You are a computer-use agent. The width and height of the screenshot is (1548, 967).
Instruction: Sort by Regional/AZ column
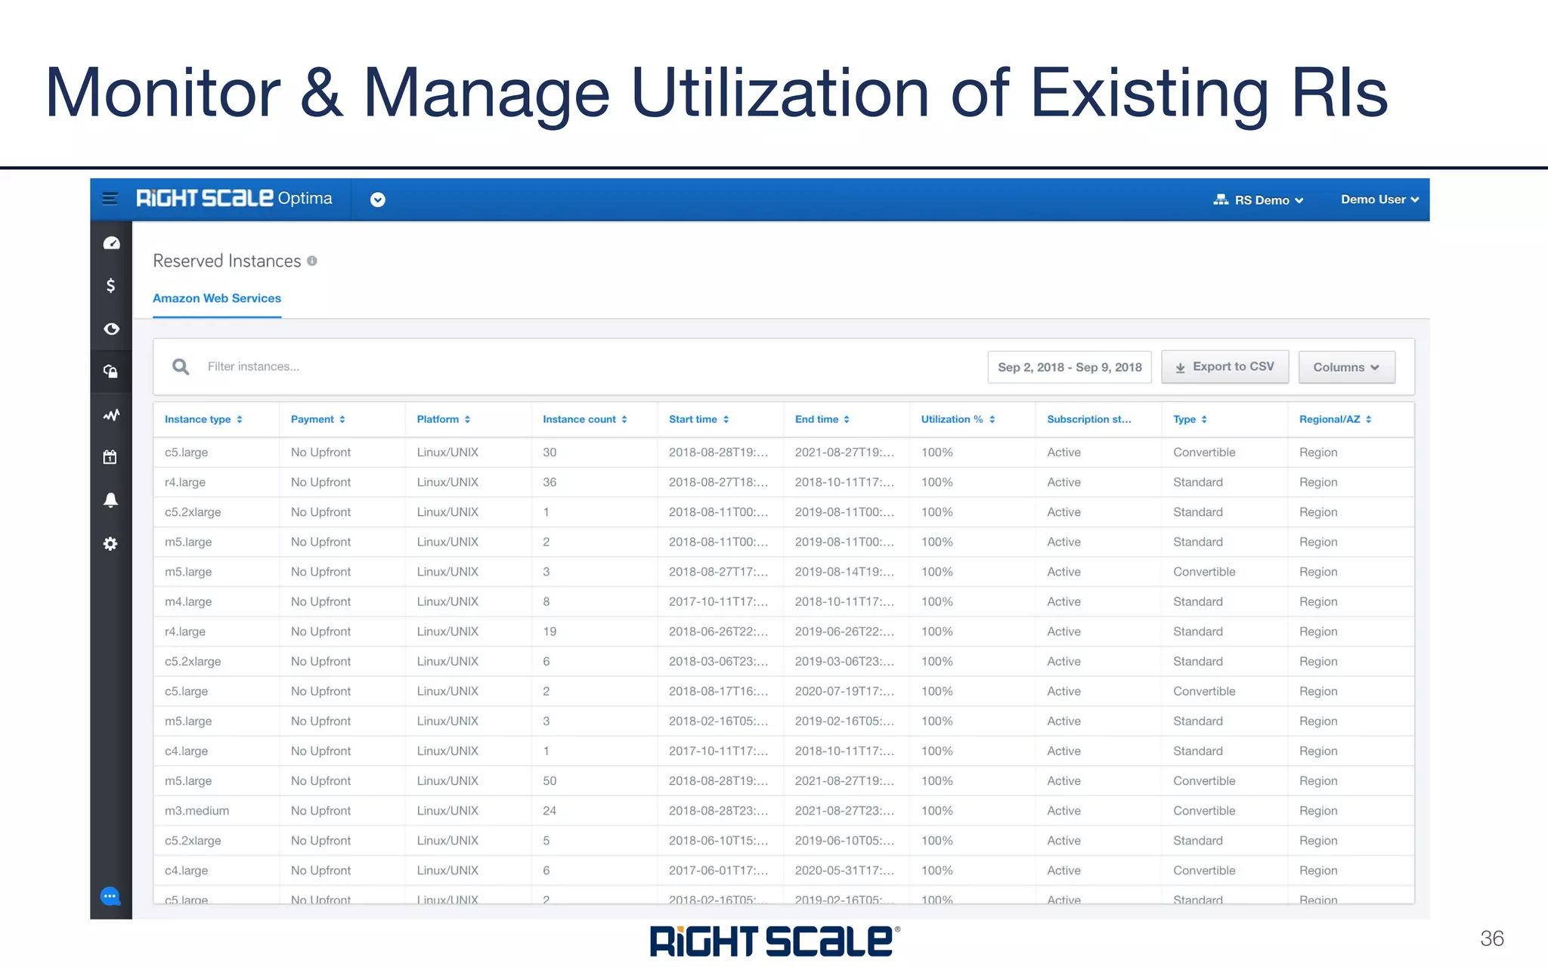tap(1336, 419)
